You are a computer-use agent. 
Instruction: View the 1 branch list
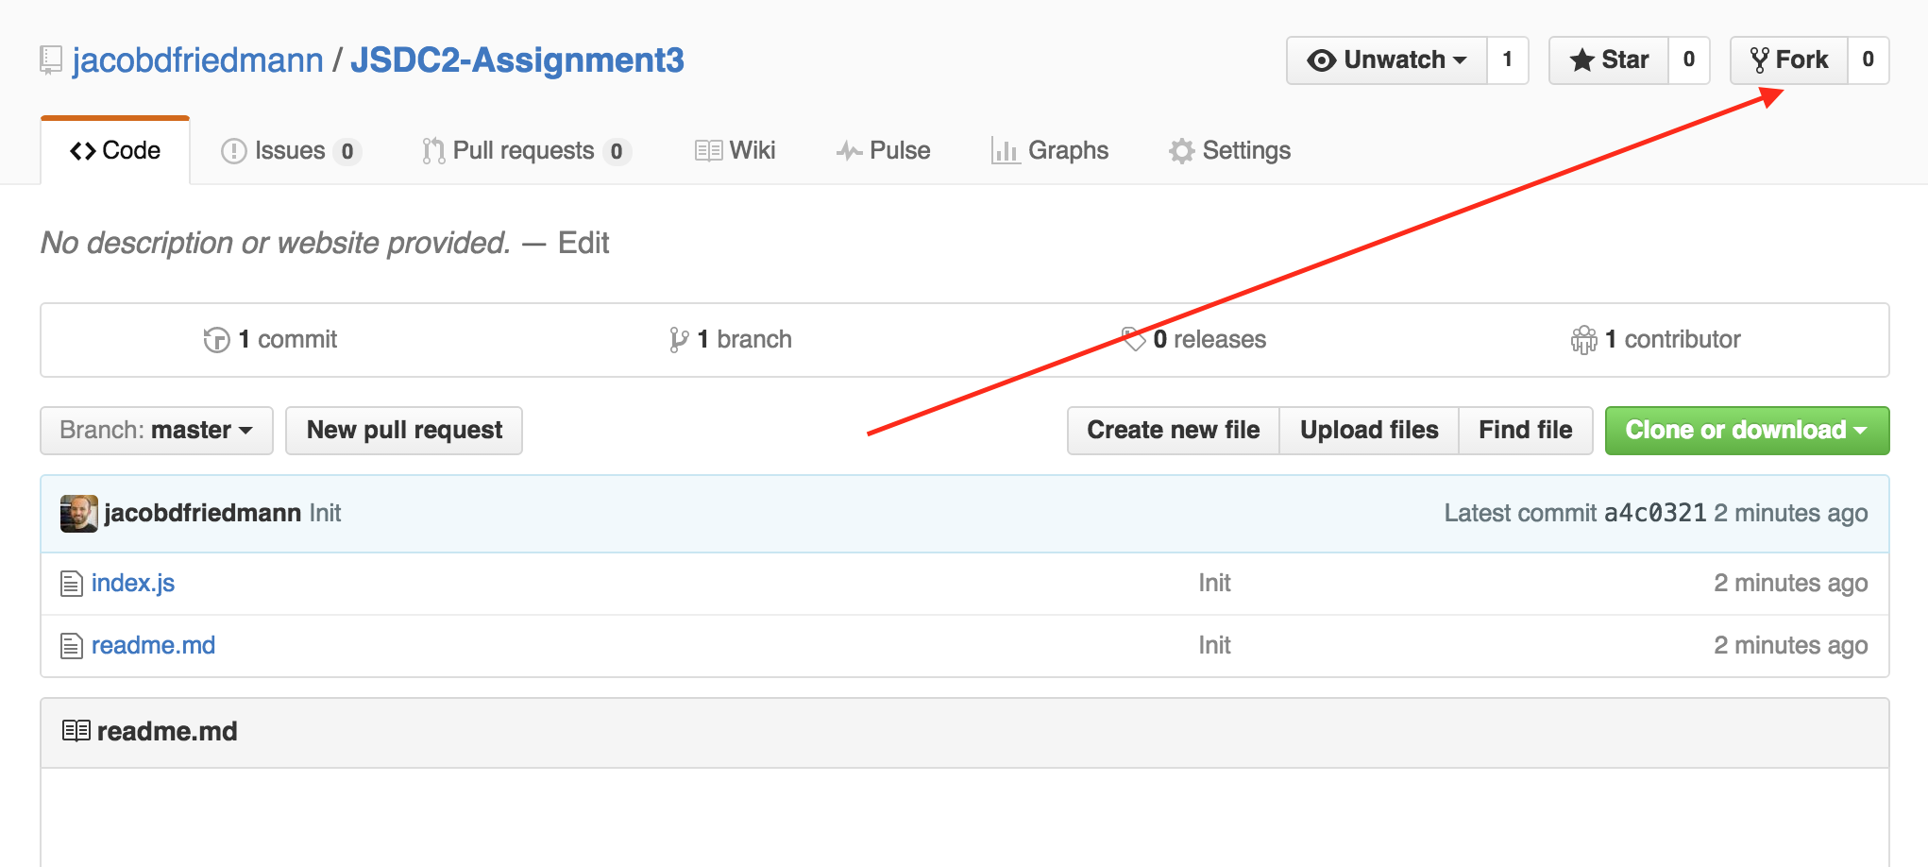[x=730, y=340]
